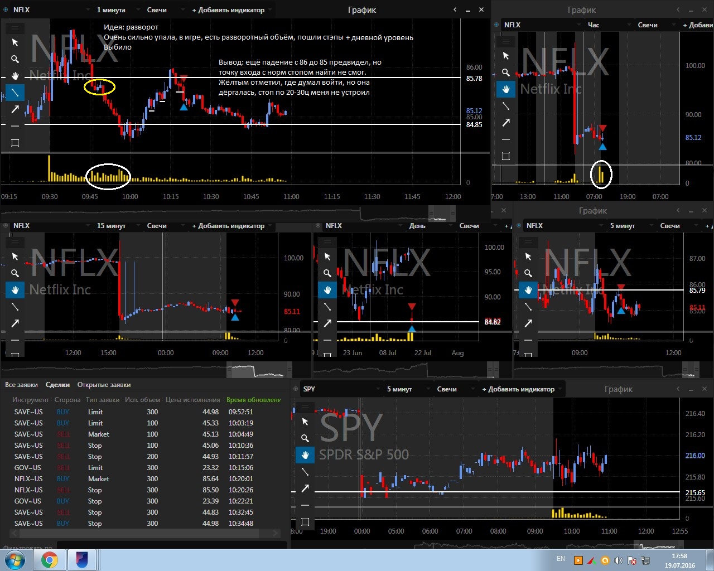Image resolution: width=714 pixels, height=571 pixels.
Task: Expand Добавить индикатор in NFLX 1 минута chart
Action: (x=231, y=10)
